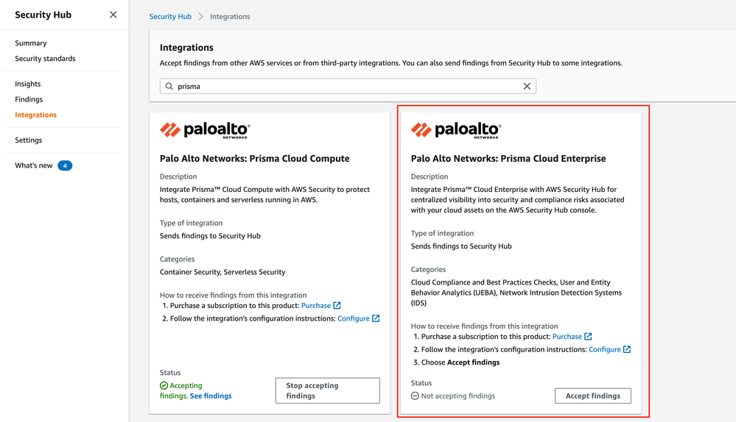Screen dimensions: 736x422
Task: Click Palo Alto logo on Cloud Compute card
Action: [x=205, y=130]
